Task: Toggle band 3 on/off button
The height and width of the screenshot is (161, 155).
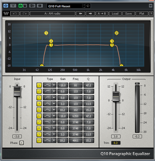Action: [x=39, y=97]
